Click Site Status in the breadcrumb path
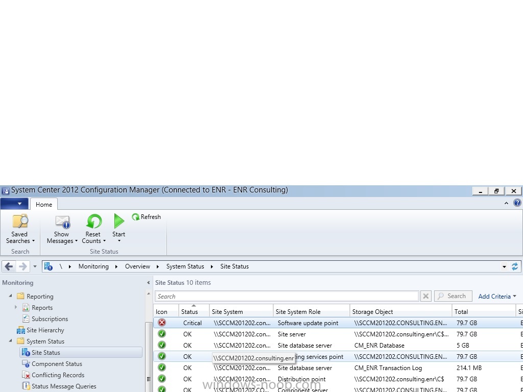Viewport: 523px width, 392px height. (x=234, y=266)
